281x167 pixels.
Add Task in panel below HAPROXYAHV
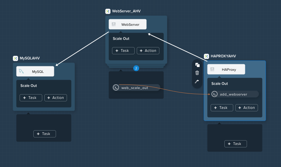click(235, 144)
